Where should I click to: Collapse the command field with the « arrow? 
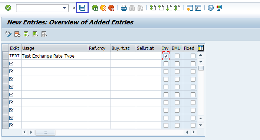[74, 8]
